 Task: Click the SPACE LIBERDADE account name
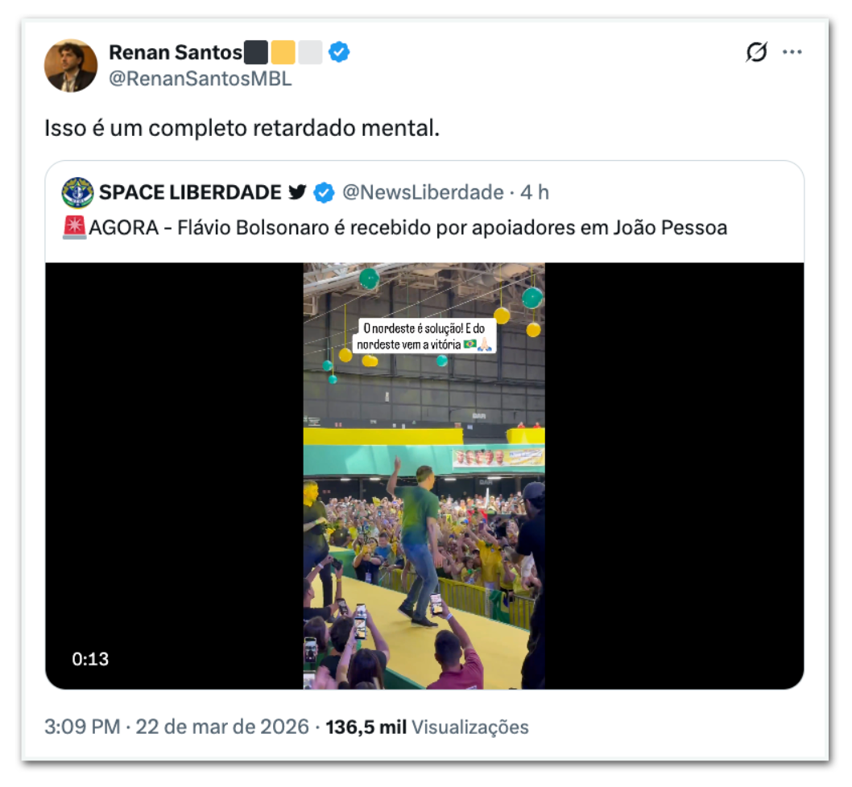[x=190, y=193]
